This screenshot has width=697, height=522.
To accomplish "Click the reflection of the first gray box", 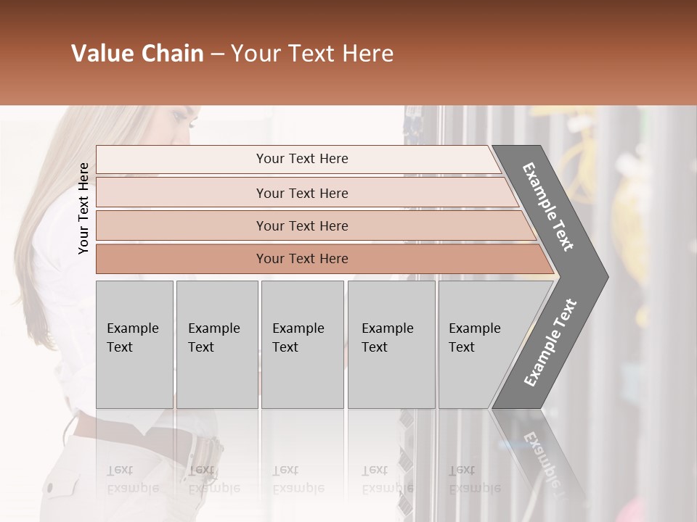I will coord(134,464).
